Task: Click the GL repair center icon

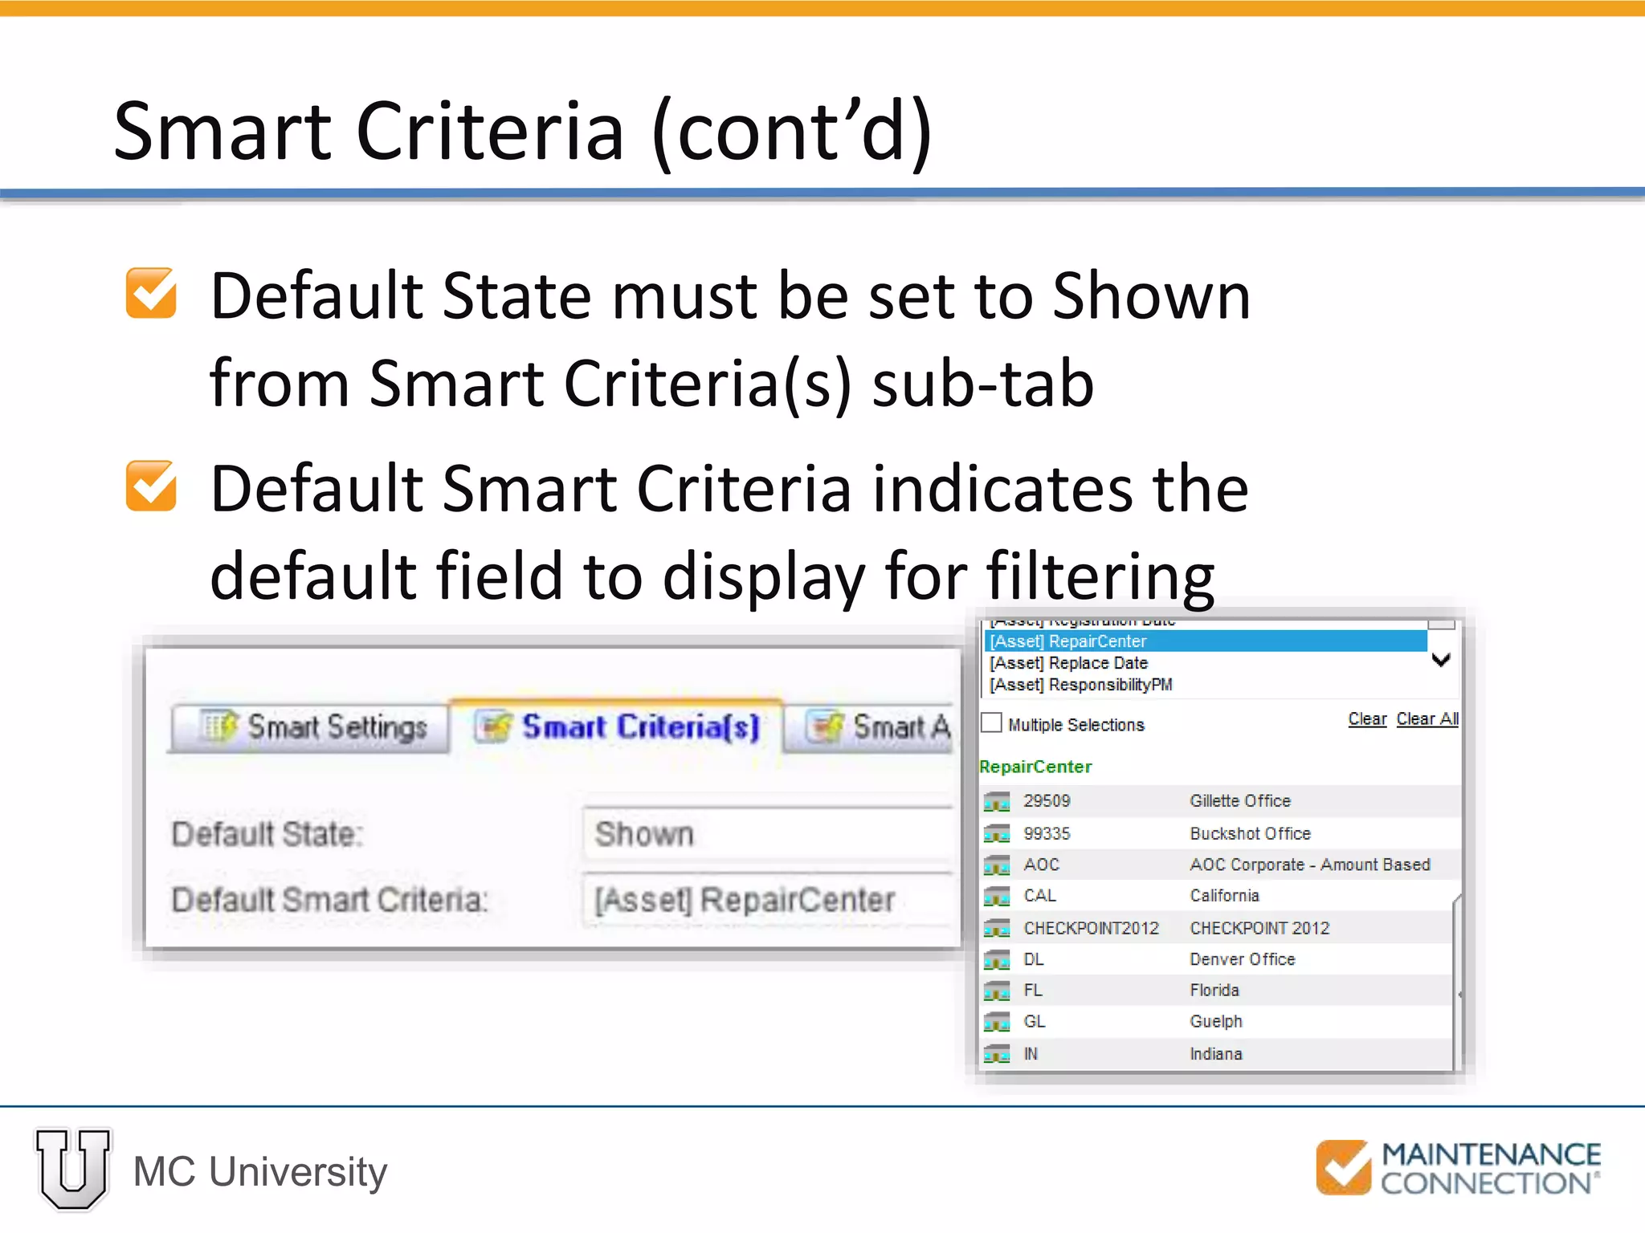Action: (x=997, y=1022)
